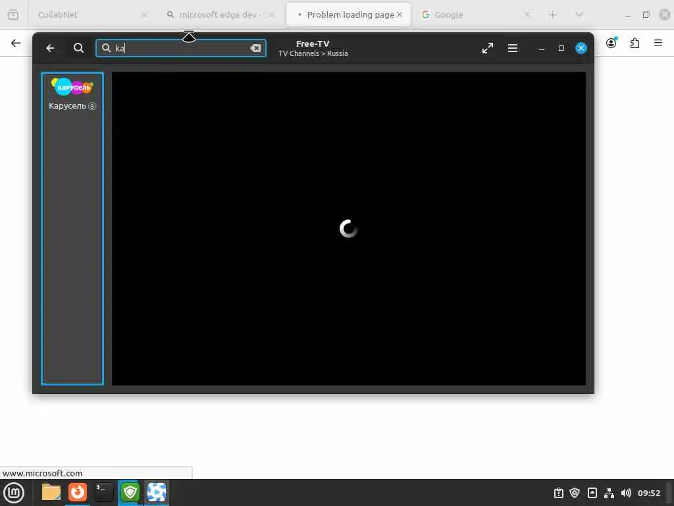The height and width of the screenshot is (506, 674).
Task: Click the Карусель channel name label
Action: (72, 106)
